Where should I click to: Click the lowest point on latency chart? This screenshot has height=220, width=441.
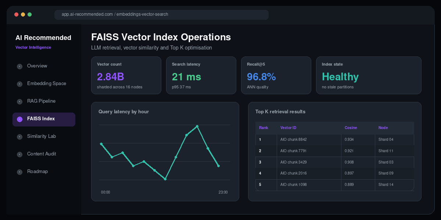(165, 179)
